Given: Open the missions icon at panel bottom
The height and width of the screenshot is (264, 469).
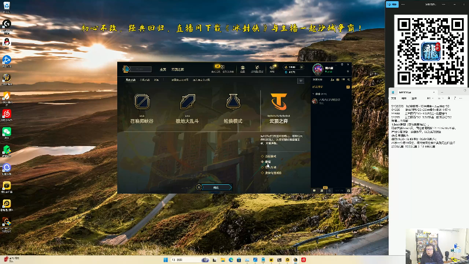Looking at the screenshot, I should [322, 190].
